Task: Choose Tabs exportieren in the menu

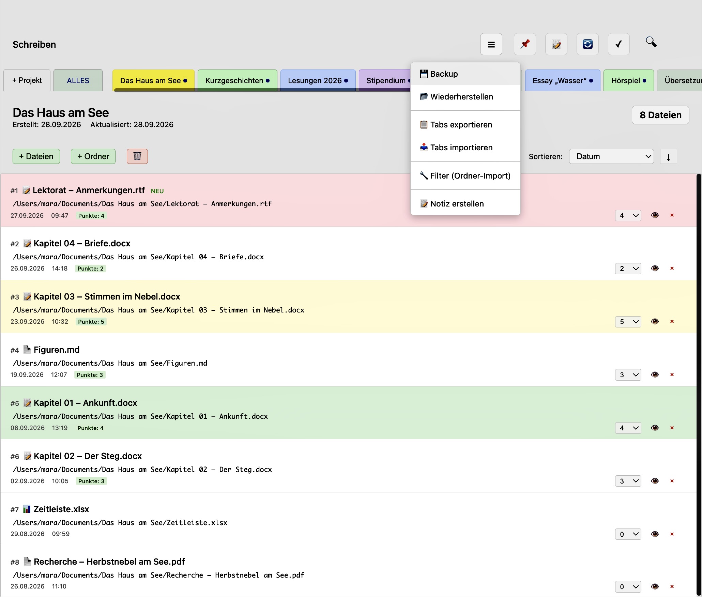Action: coord(466,125)
